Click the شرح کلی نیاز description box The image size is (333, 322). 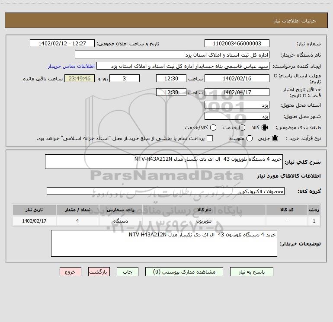pos(164,162)
